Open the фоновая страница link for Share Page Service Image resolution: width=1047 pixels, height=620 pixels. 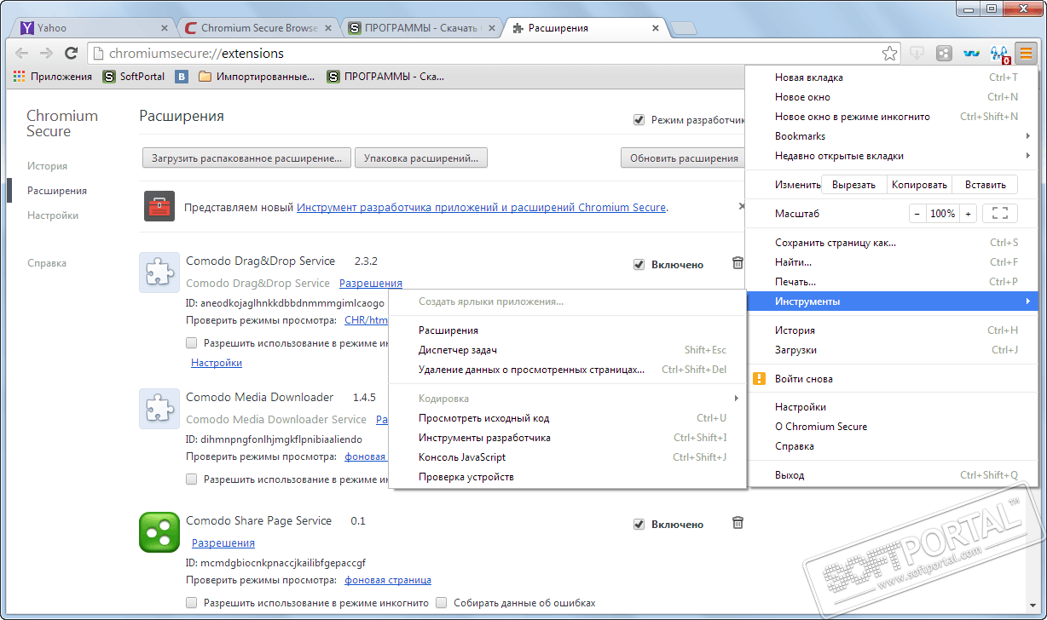click(388, 580)
